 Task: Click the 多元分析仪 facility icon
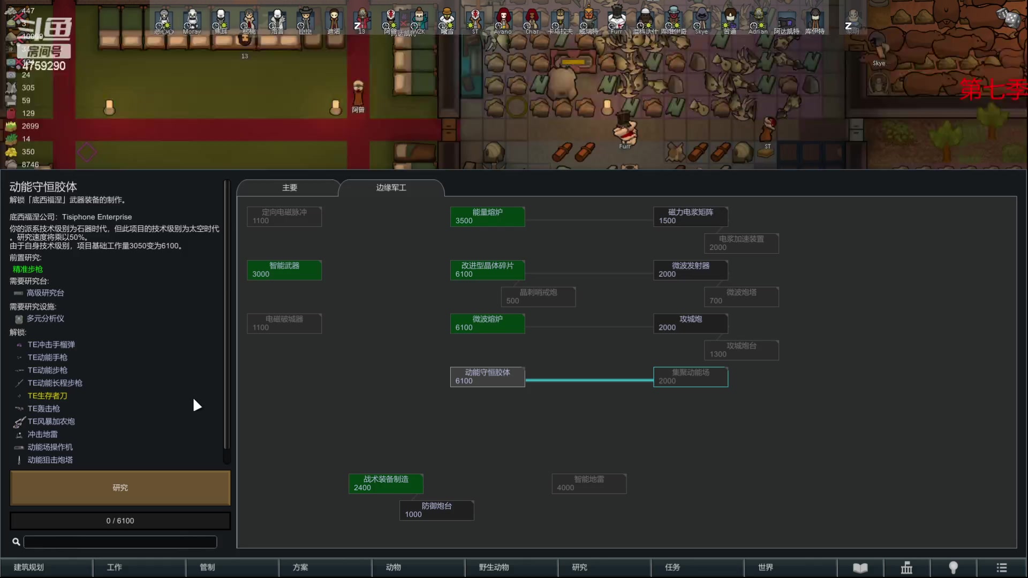pyautogui.click(x=19, y=319)
